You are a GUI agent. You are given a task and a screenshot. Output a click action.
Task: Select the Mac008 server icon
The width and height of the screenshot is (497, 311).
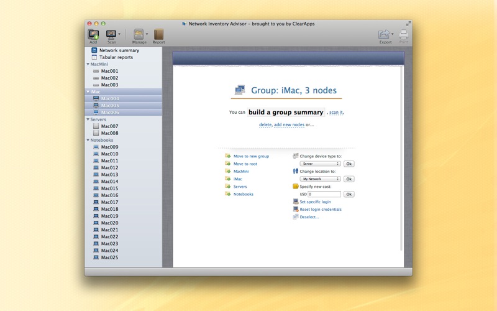click(96, 133)
